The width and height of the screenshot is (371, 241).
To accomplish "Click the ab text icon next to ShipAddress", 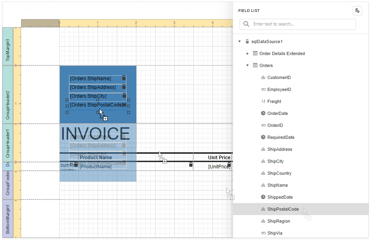I will click(263, 149).
